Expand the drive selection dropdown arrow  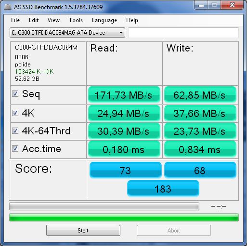(x=121, y=33)
